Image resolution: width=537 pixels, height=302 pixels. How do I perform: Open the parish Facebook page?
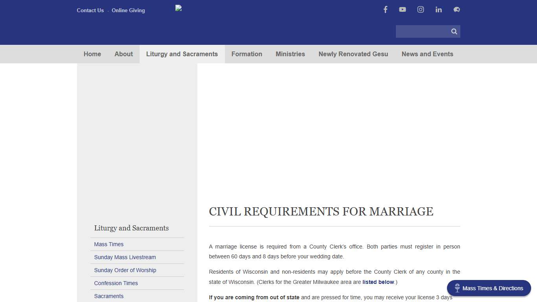(385, 9)
